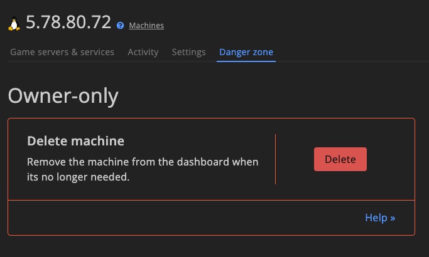This screenshot has width=429, height=257.
Task: Click the blue underline beneath Danger zone
Action: click(246, 61)
